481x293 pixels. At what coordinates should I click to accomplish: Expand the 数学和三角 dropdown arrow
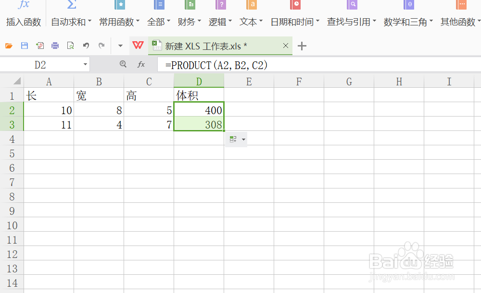click(431, 21)
